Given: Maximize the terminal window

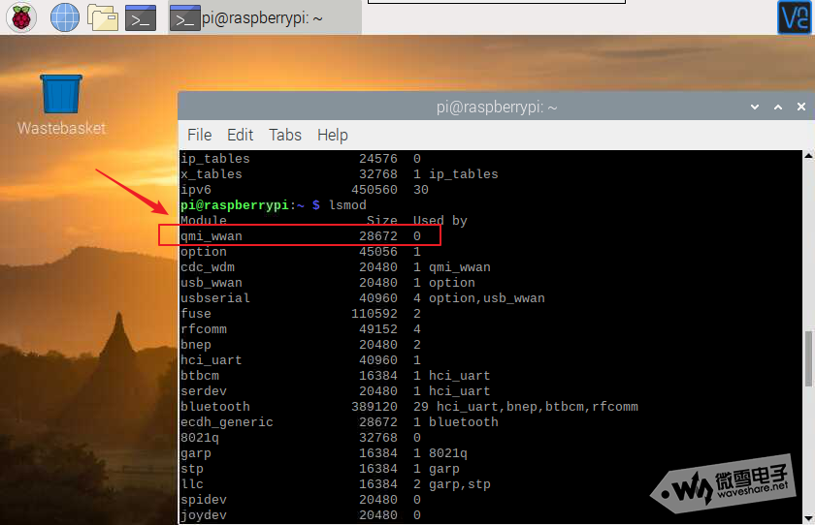Looking at the screenshot, I should click(777, 107).
